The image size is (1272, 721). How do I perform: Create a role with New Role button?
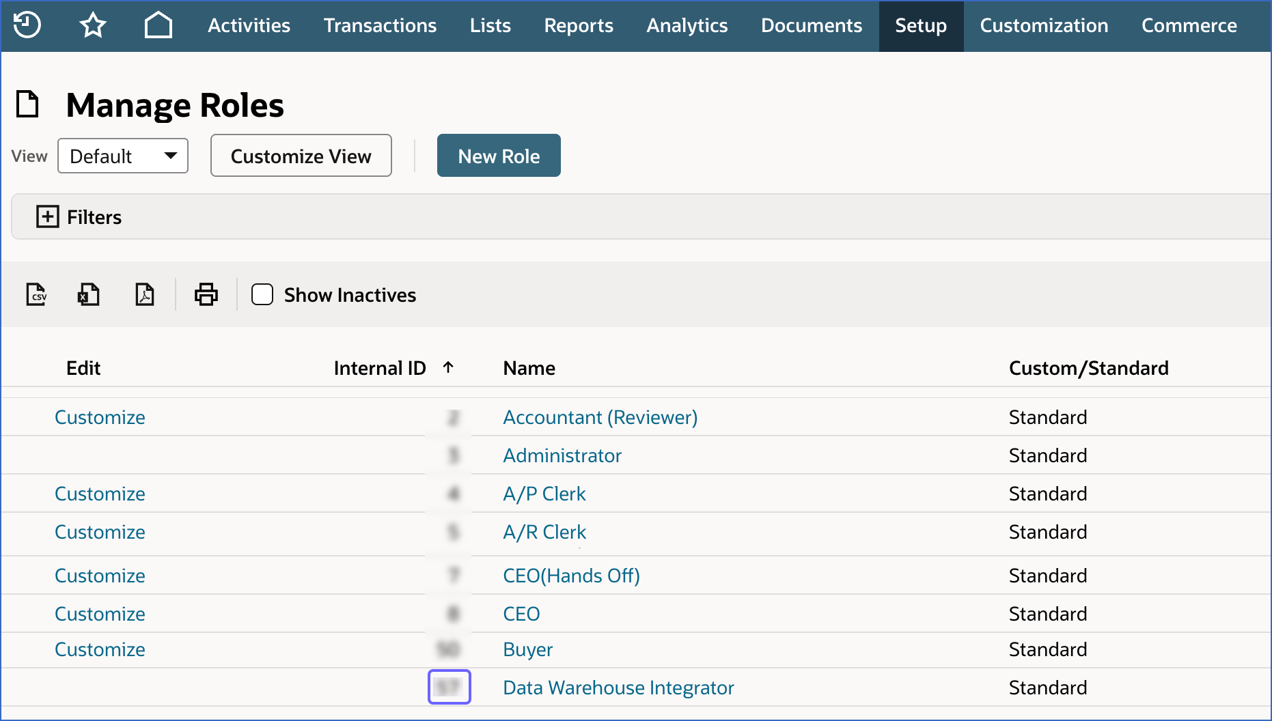[x=499, y=156]
